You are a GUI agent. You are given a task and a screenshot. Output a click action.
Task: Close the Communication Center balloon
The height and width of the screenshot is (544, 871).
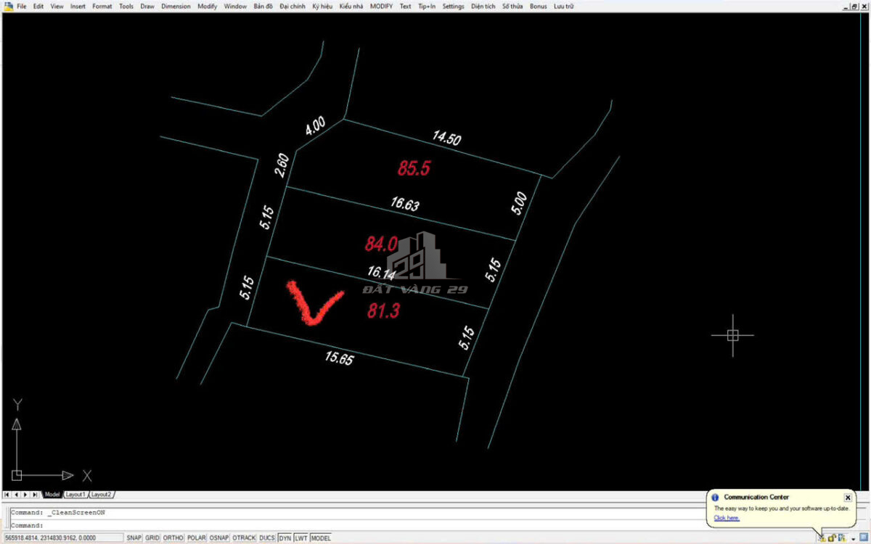point(847,498)
